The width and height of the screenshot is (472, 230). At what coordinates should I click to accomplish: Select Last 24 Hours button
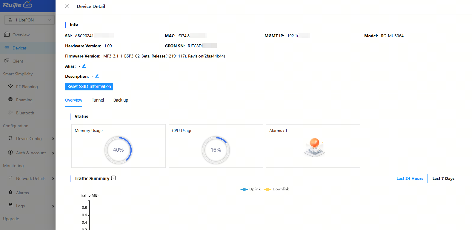point(410,178)
